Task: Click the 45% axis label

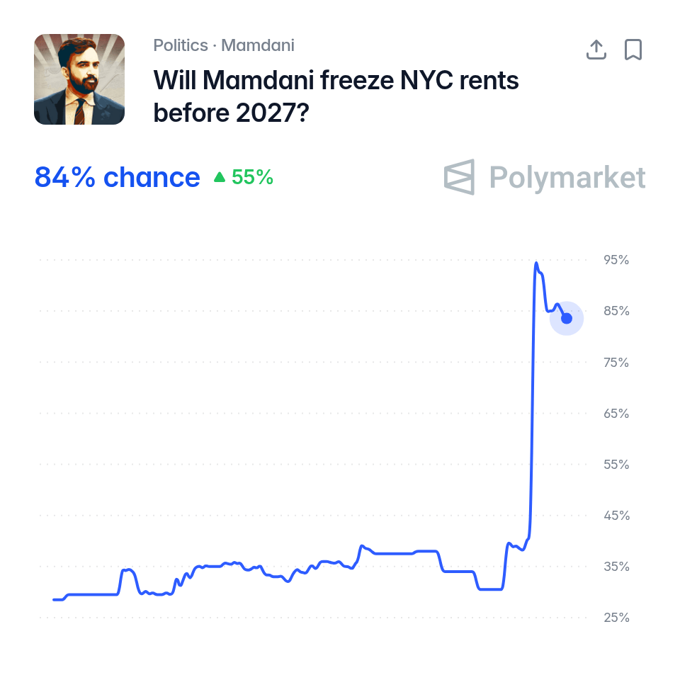Action: [616, 516]
